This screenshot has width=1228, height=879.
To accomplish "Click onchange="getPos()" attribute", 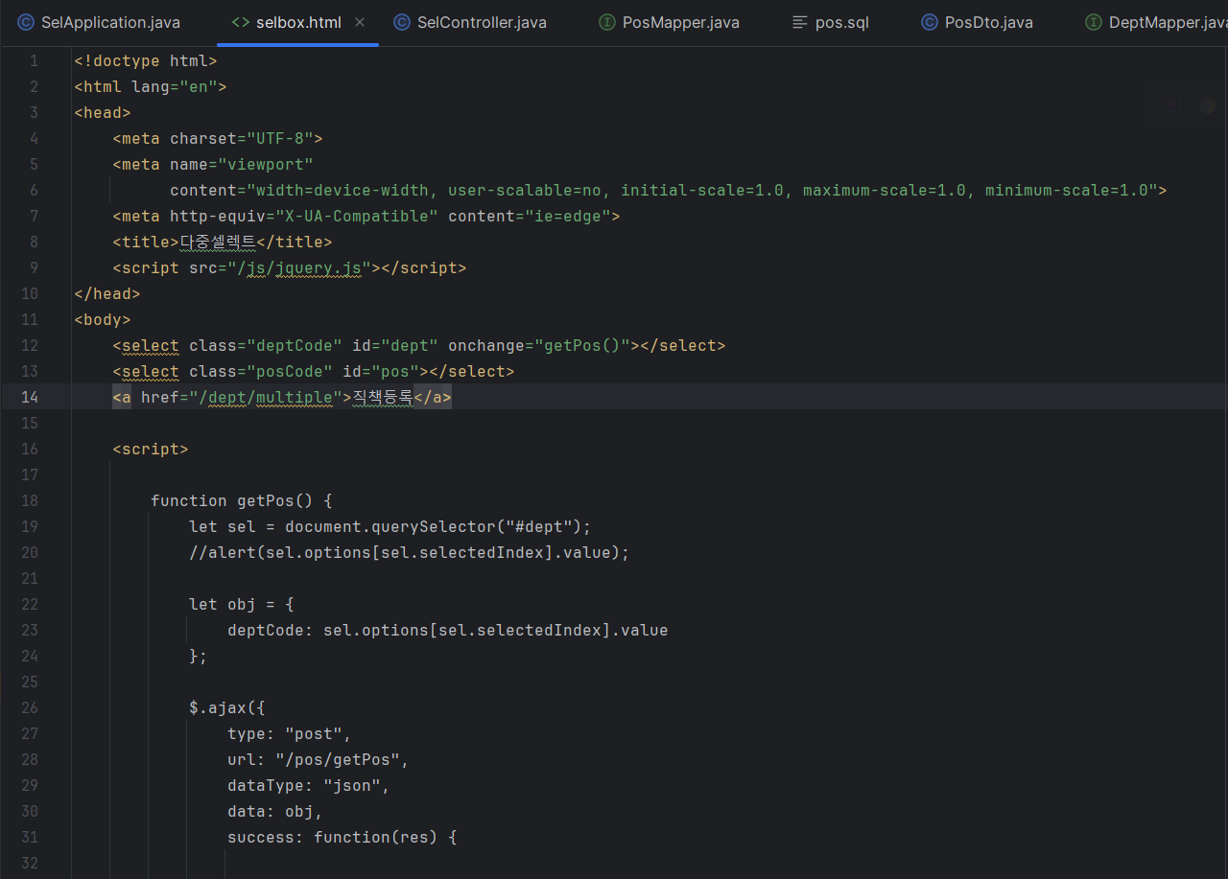I will (x=539, y=345).
